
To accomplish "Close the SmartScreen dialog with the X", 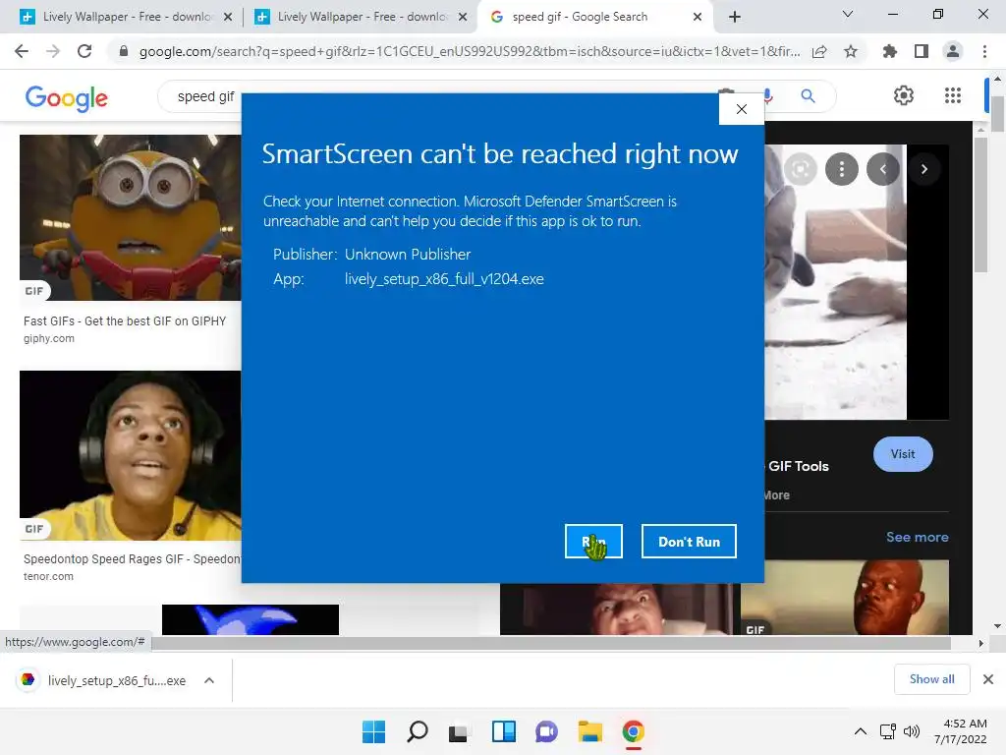I will [741, 109].
